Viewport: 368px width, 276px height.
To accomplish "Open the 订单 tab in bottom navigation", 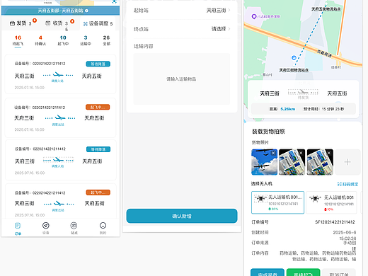I will (x=18, y=229).
